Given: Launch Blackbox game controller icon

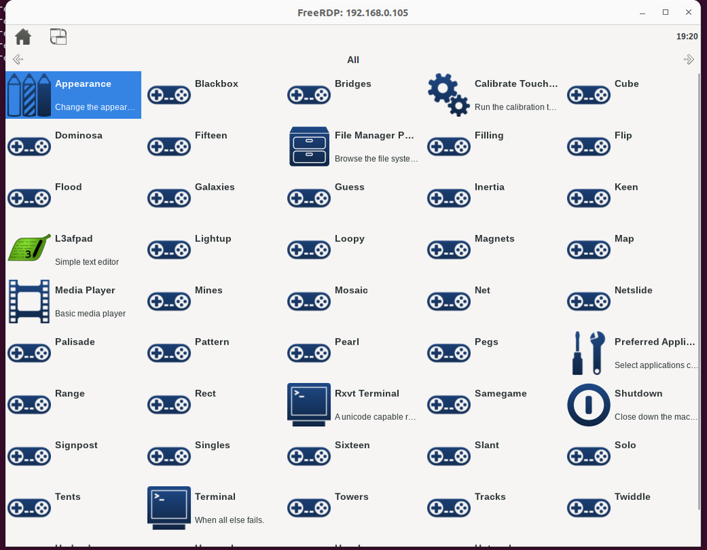Looking at the screenshot, I should (169, 95).
